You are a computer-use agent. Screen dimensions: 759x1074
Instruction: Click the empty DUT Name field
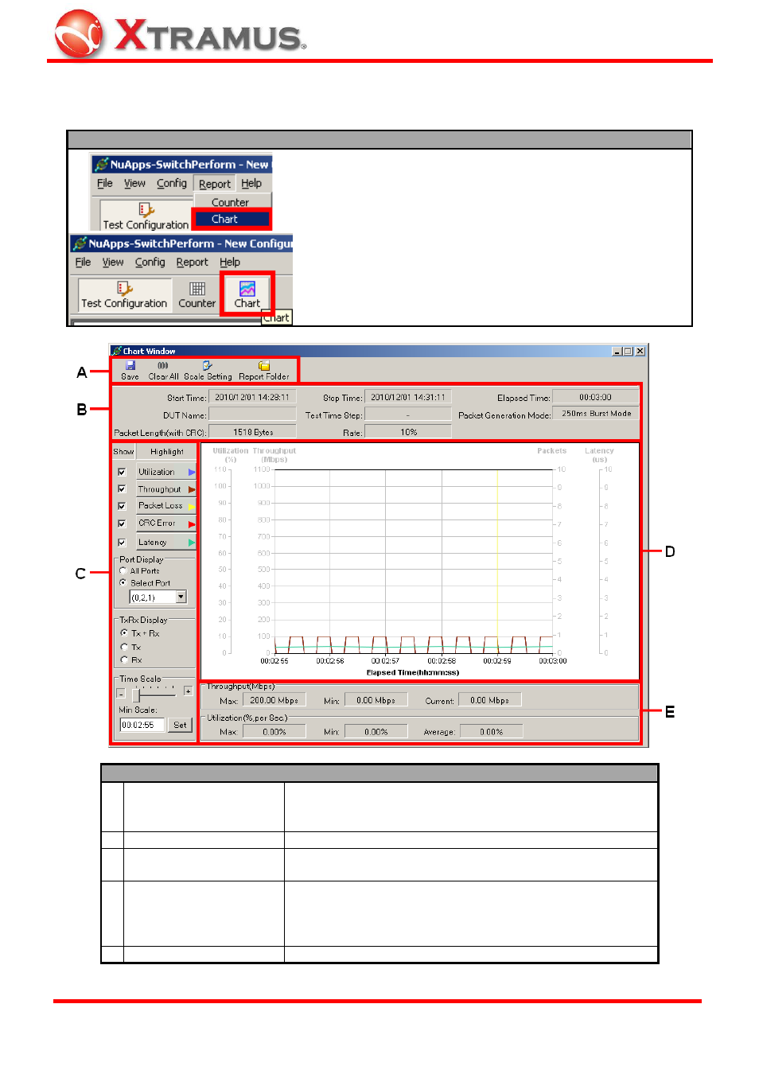(x=252, y=414)
